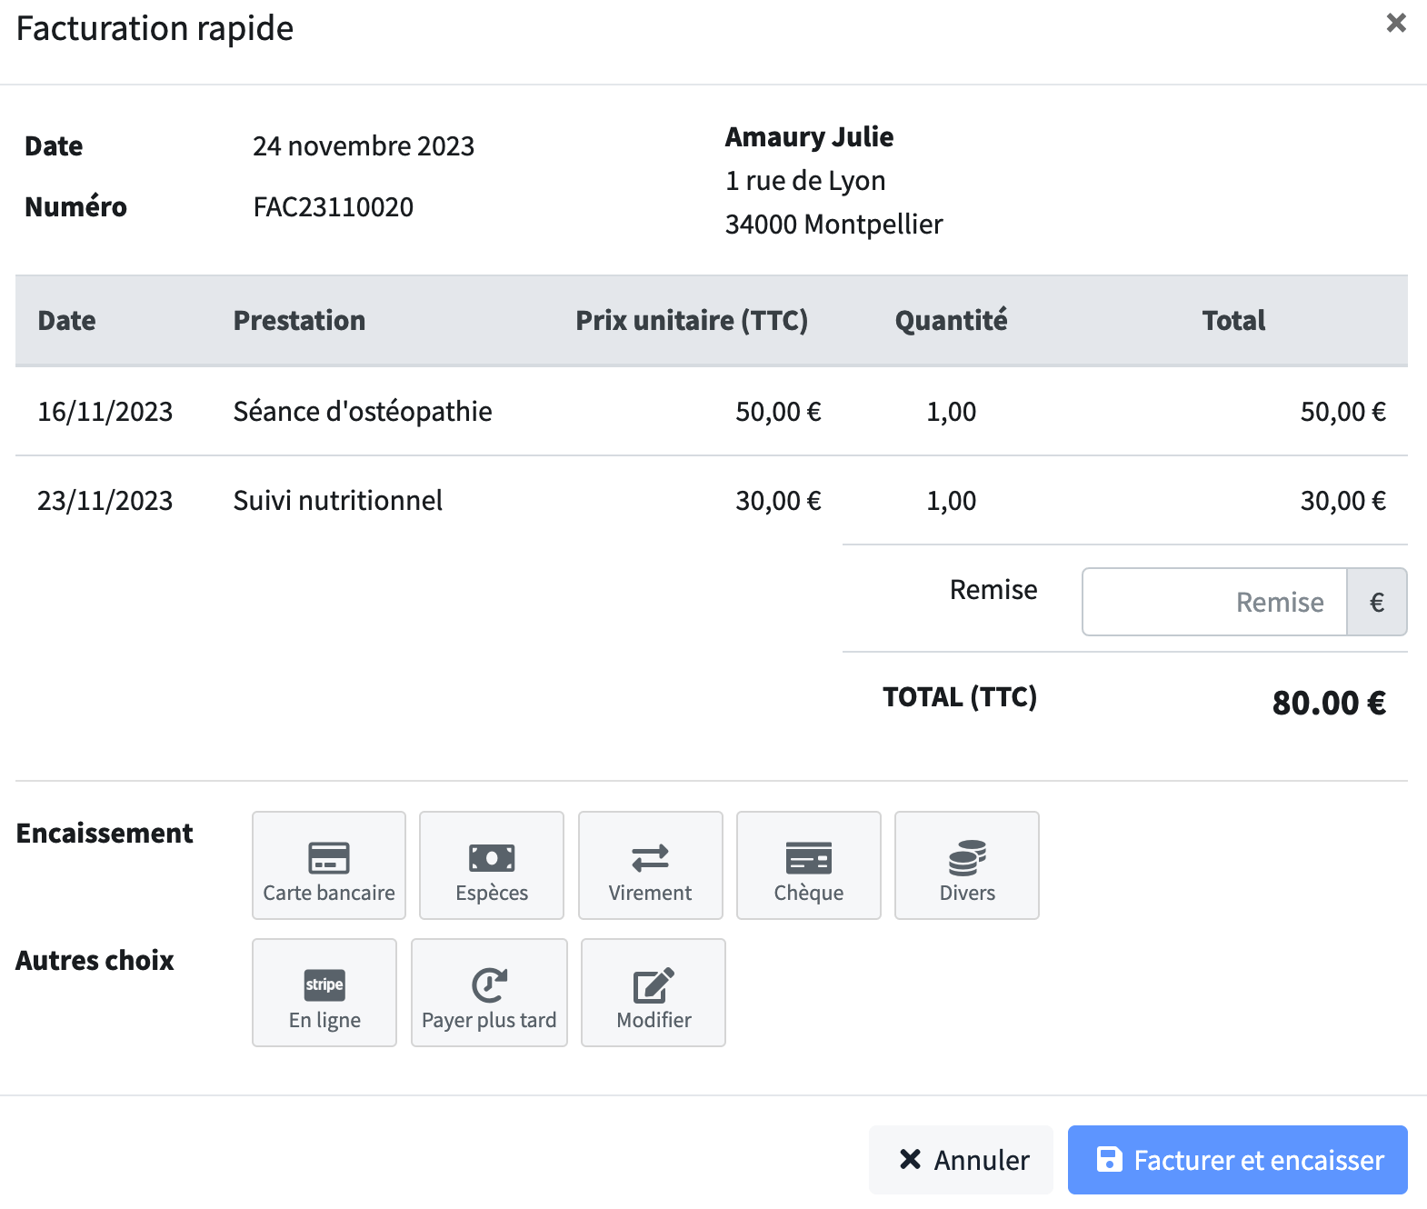The width and height of the screenshot is (1427, 1209).
Task: Click the Total column header
Action: click(1233, 321)
